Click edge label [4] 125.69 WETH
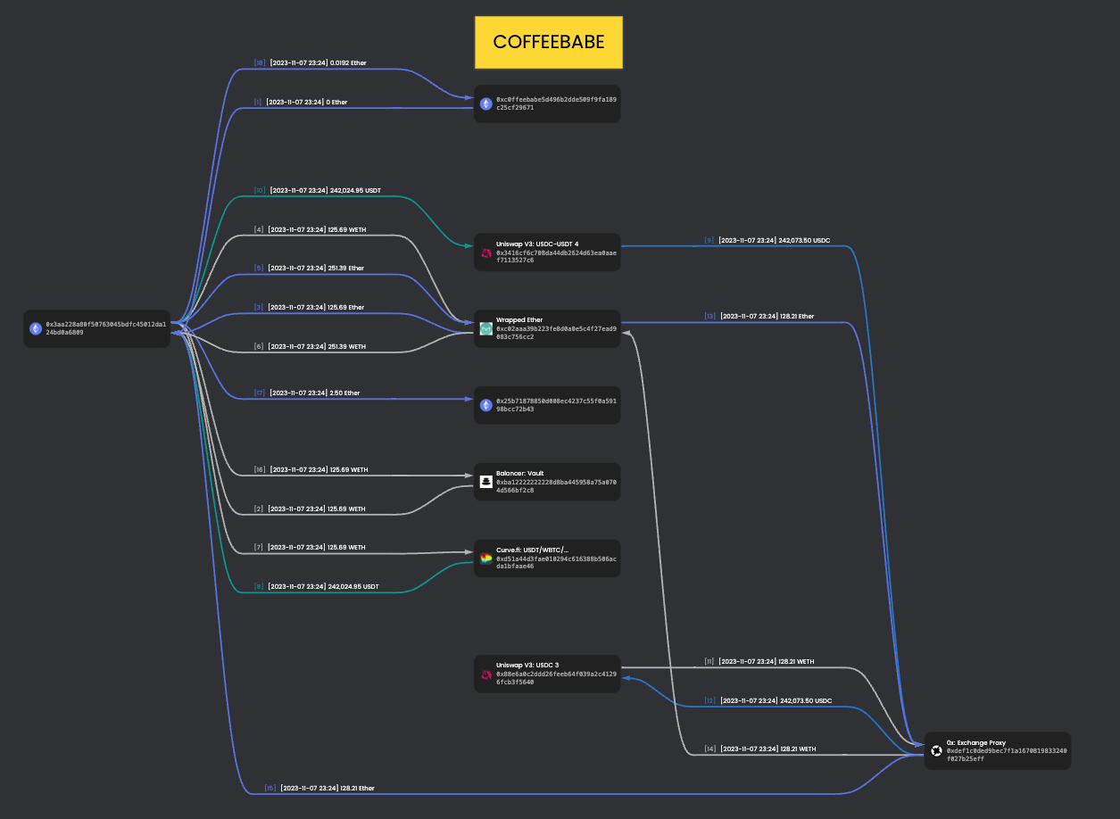Image resolution: width=1120 pixels, height=819 pixels. [x=310, y=229]
